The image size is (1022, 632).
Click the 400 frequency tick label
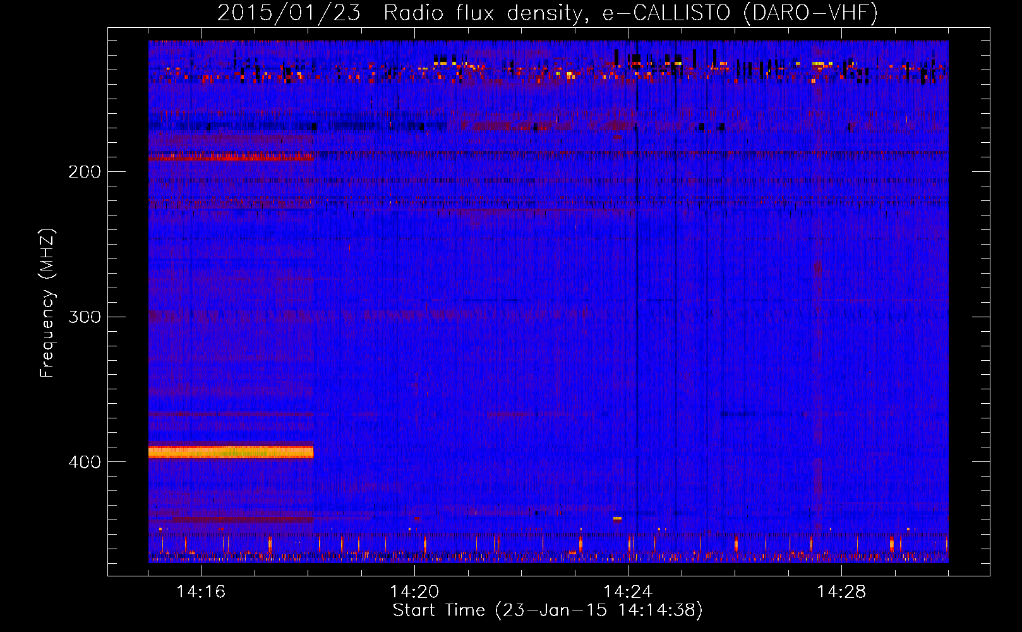pos(85,462)
